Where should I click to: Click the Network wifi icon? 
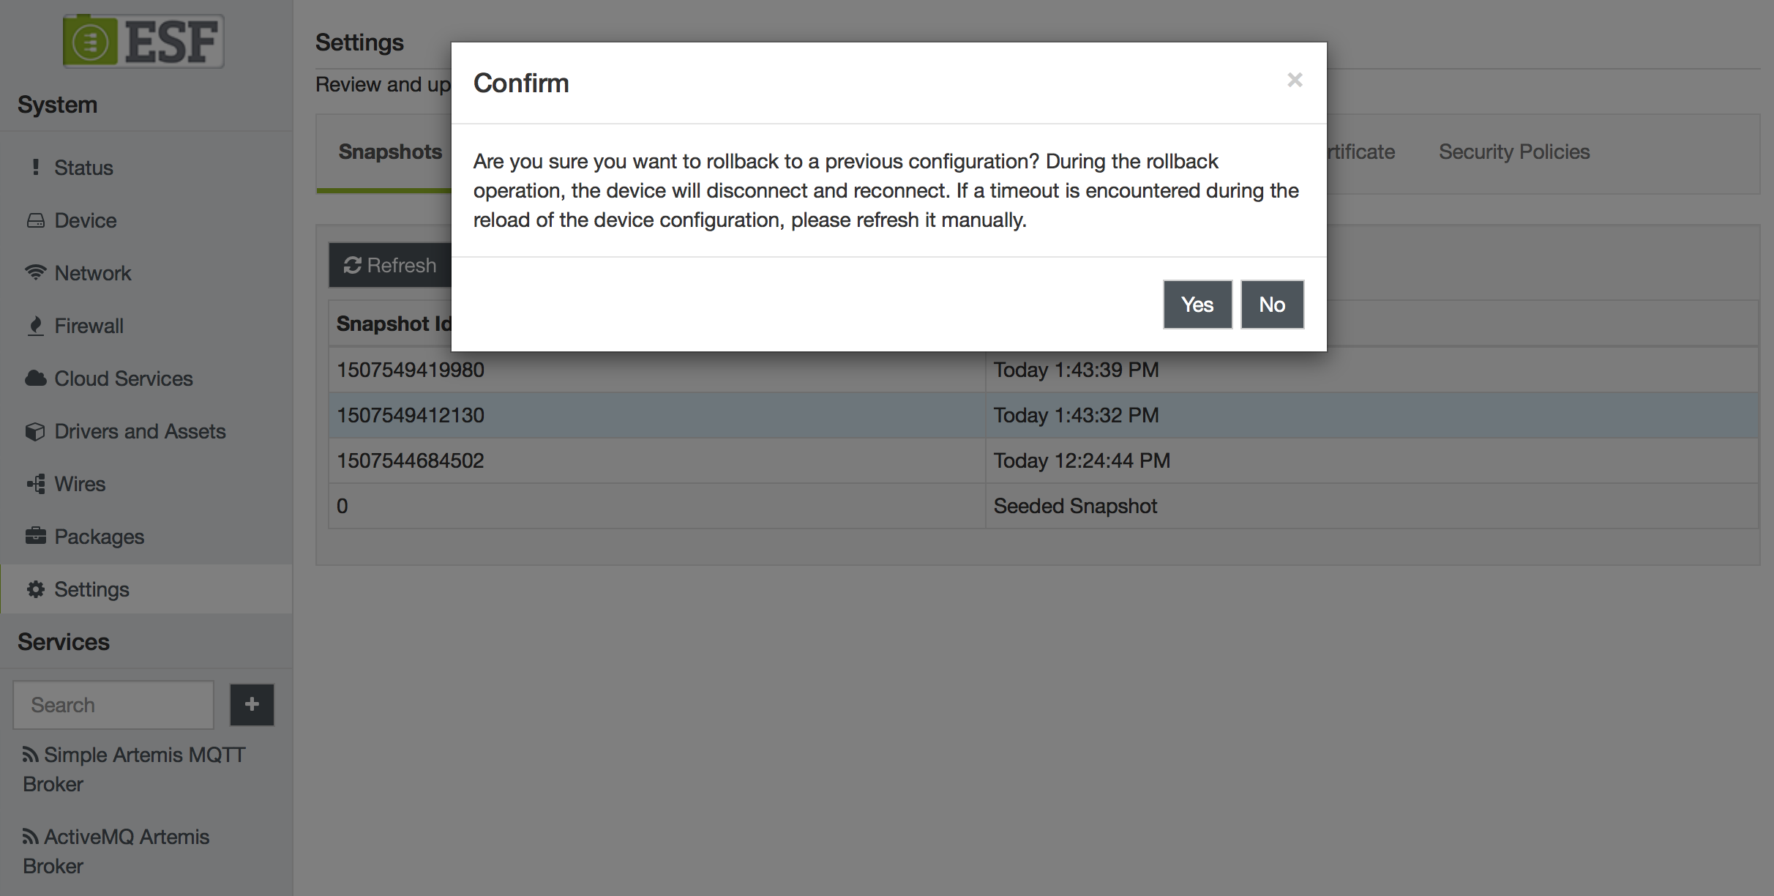(35, 272)
